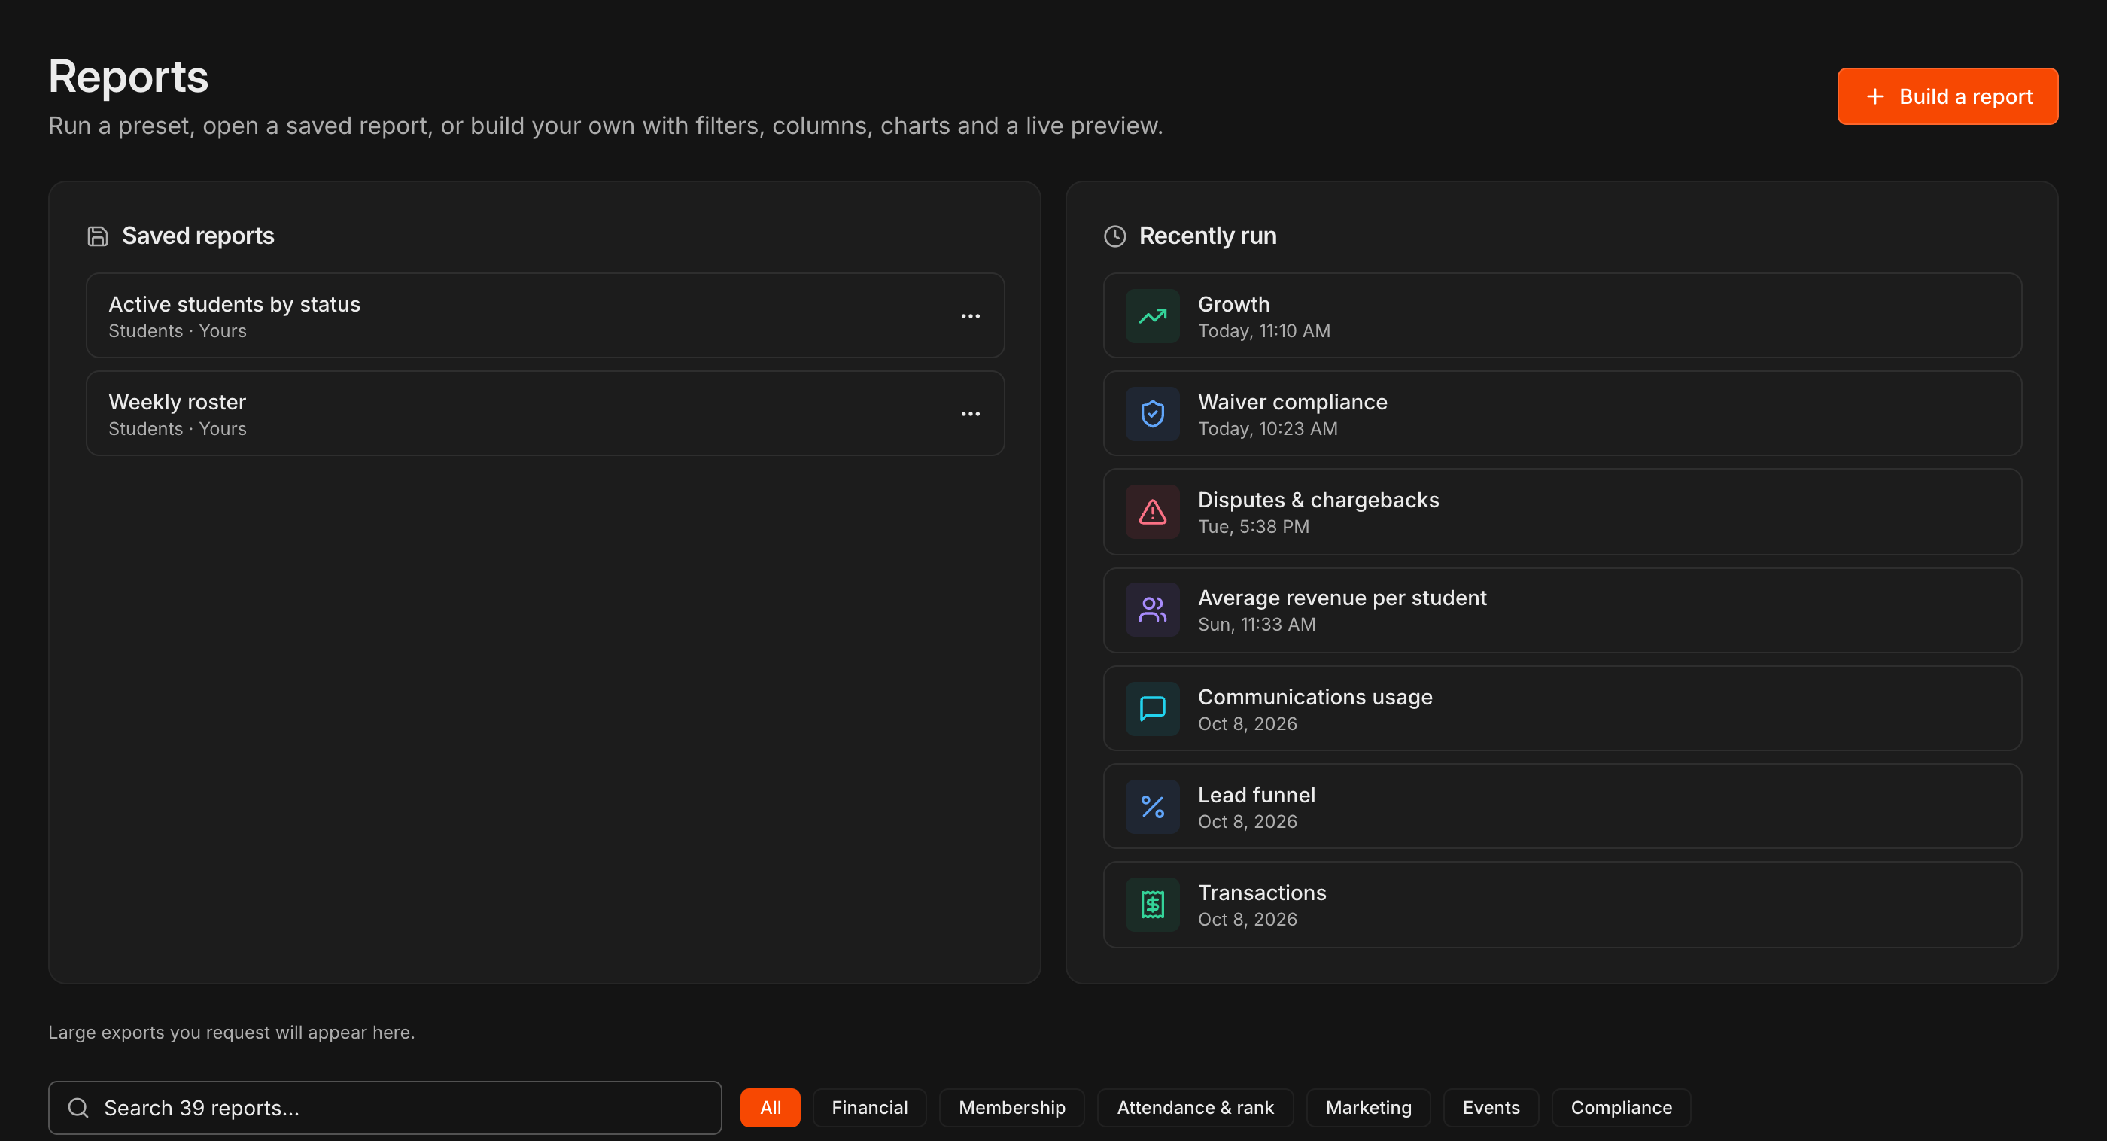Select the Events filter chip
This screenshot has height=1141, width=2107.
click(1490, 1107)
